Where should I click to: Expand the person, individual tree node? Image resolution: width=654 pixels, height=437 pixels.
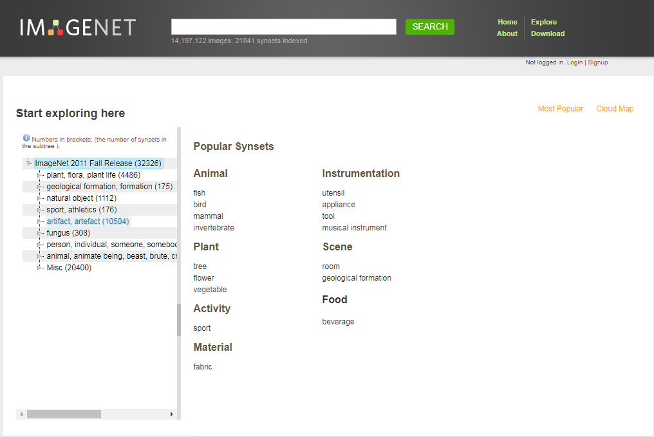(40, 245)
